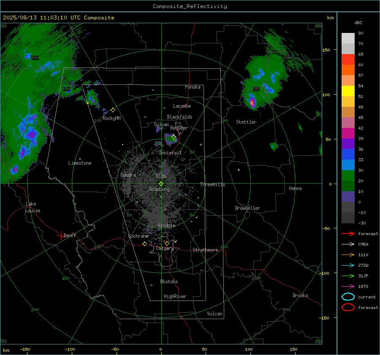Click the red 'forecast' ellipse icon
The width and height of the screenshot is (380, 355).
click(x=348, y=307)
